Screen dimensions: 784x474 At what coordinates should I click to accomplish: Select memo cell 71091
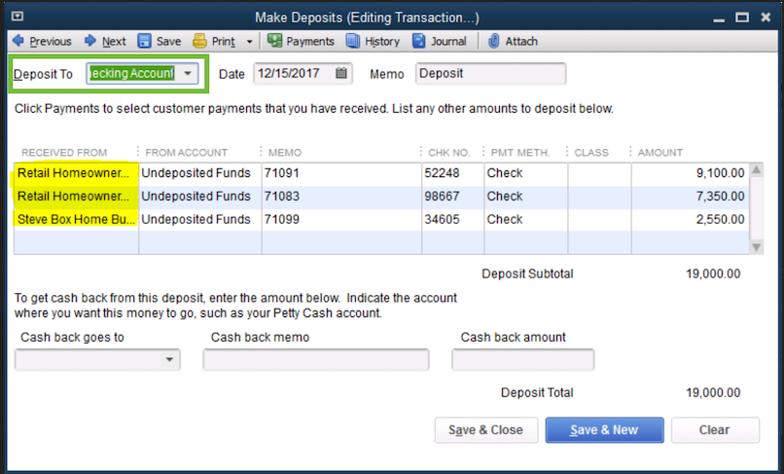tap(341, 173)
